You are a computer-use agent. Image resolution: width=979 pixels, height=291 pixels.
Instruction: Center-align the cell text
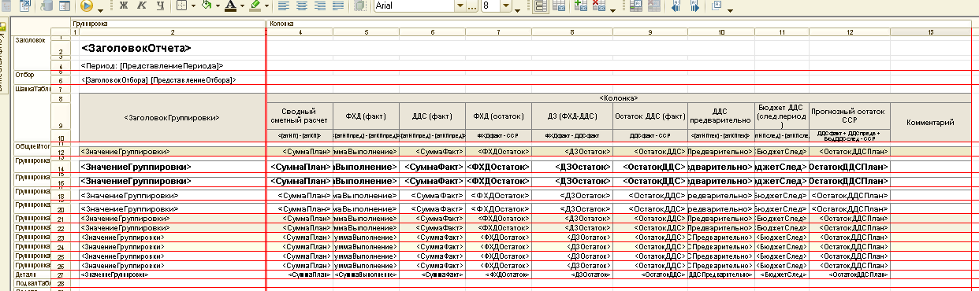[x=302, y=6]
